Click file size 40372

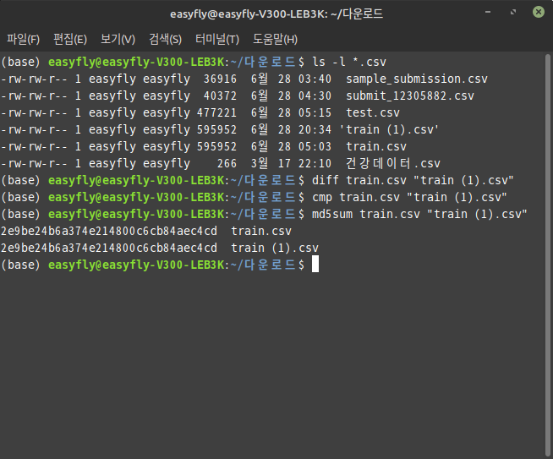(x=220, y=96)
